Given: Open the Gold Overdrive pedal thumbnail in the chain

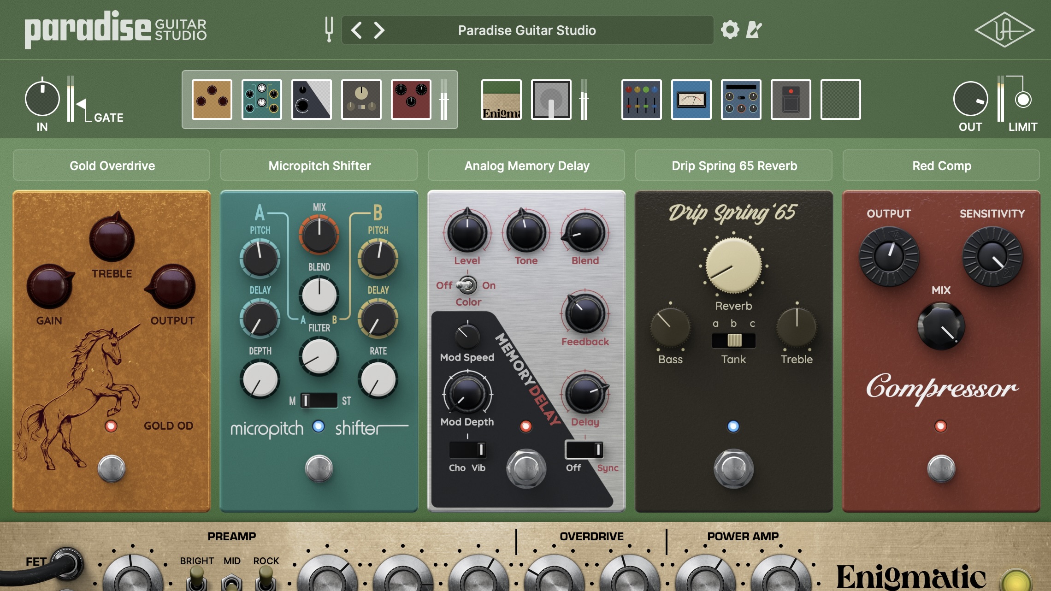Looking at the screenshot, I should (x=212, y=100).
